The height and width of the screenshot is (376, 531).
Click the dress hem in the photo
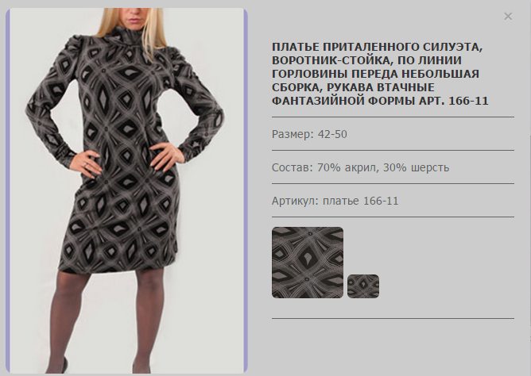click(x=117, y=267)
